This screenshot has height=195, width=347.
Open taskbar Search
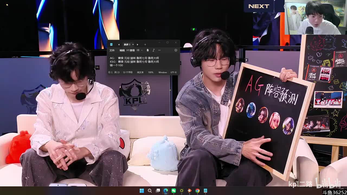pyautogui.click(x=150, y=191)
